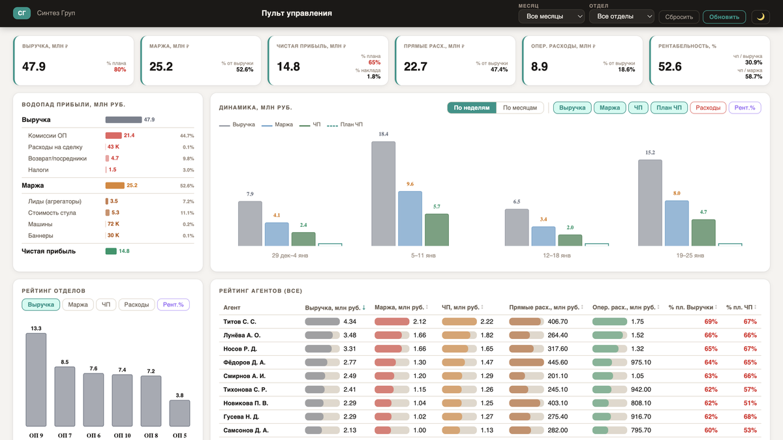783x440 pixels.
Task: Click the Чистая прибыль waterfall bar 14.8
Action: point(111,251)
